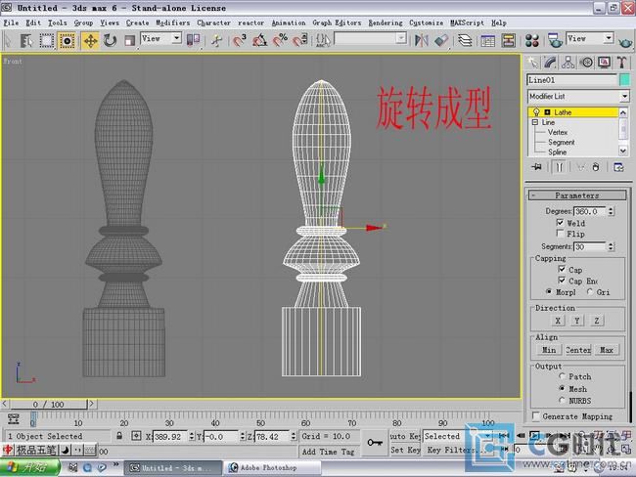Activate the Select and Move tool

90,40
